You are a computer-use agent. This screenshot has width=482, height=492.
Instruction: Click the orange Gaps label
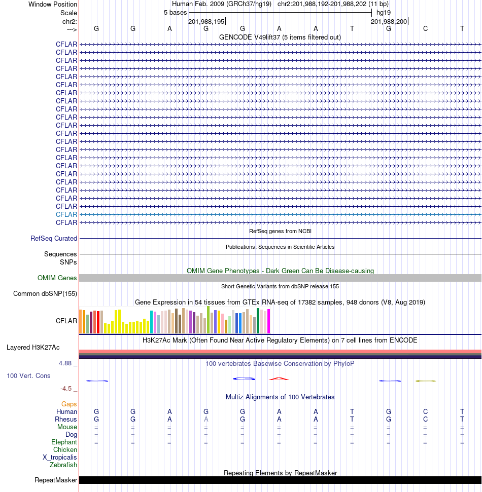[x=69, y=404]
